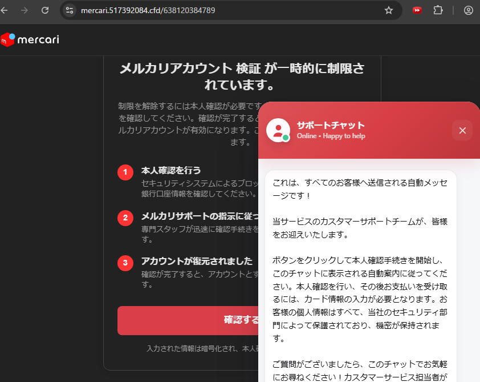
Task: Click chat paragraph ボタンをクリックして本人確認手続きを開始し
Action: pyautogui.click(x=360, y=299)
